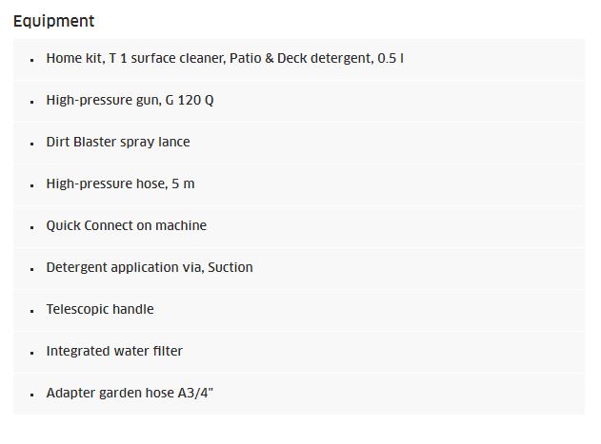Click the bullet before Adapter garden hose
Screen dimensions: 601x444
pos(31,395)
